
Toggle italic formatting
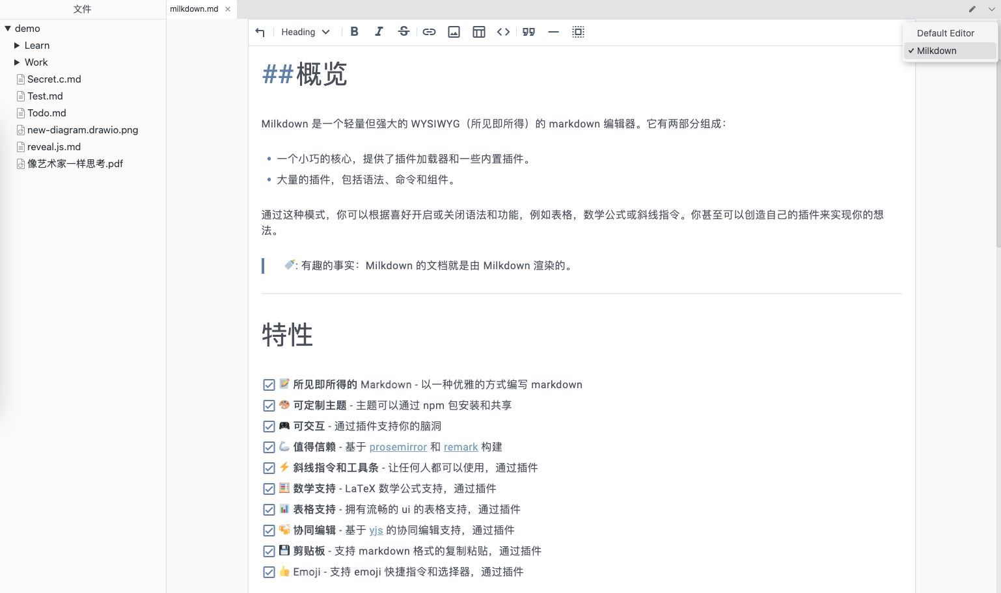379,32
